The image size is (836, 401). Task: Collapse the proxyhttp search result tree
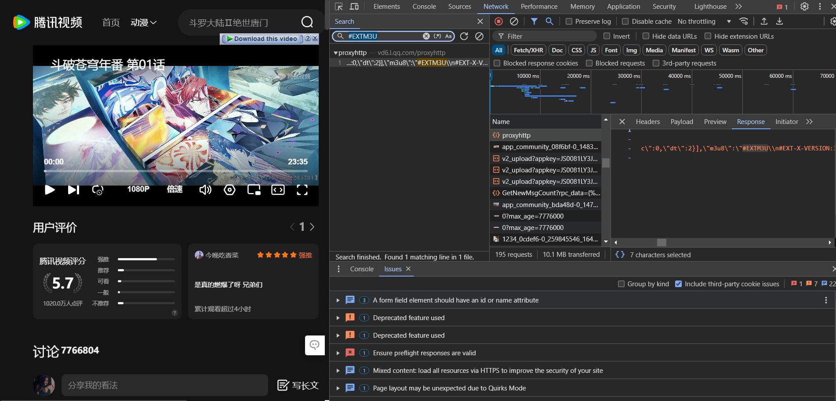[336, 53]
